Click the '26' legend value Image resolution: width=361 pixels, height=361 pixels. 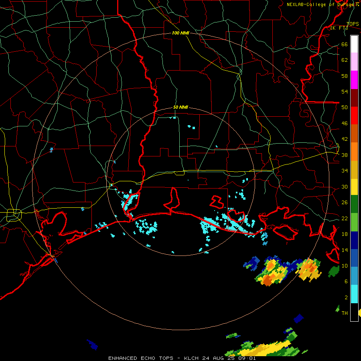[x=345, y=203]
